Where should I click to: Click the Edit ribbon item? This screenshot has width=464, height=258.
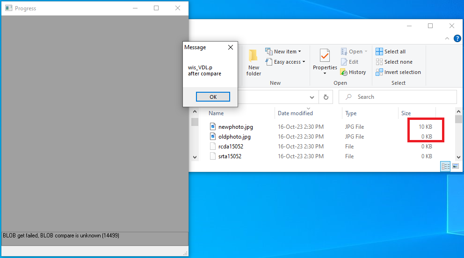pos(350,62)
